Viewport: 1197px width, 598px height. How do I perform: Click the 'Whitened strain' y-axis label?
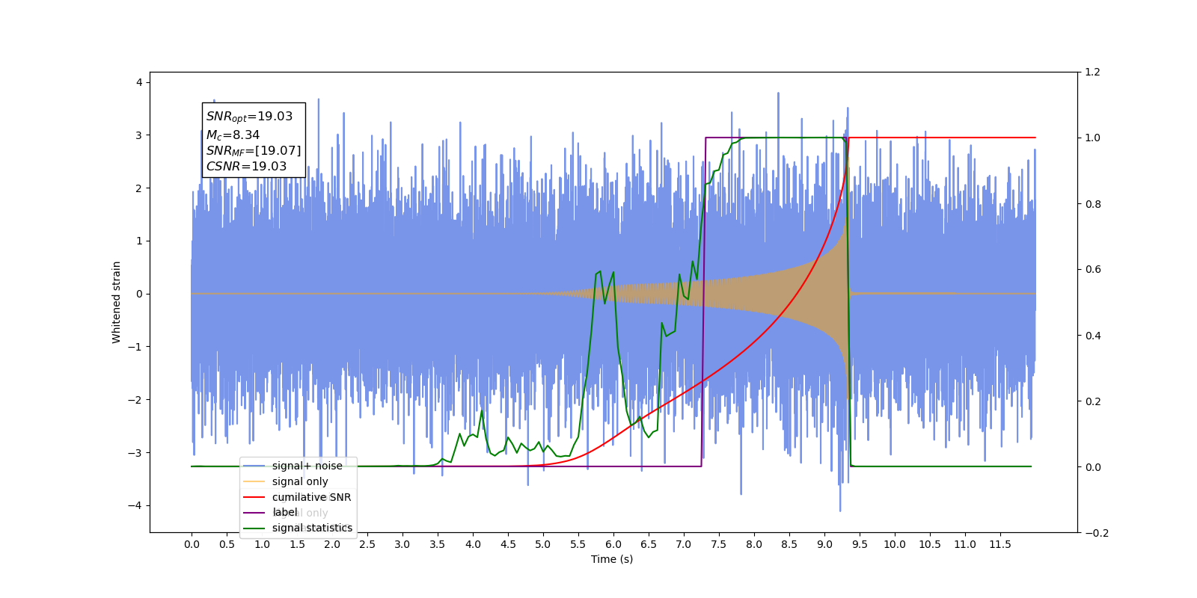click(116, 302)
